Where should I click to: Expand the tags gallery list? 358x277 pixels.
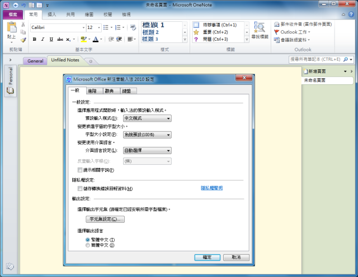pos(247,40)
